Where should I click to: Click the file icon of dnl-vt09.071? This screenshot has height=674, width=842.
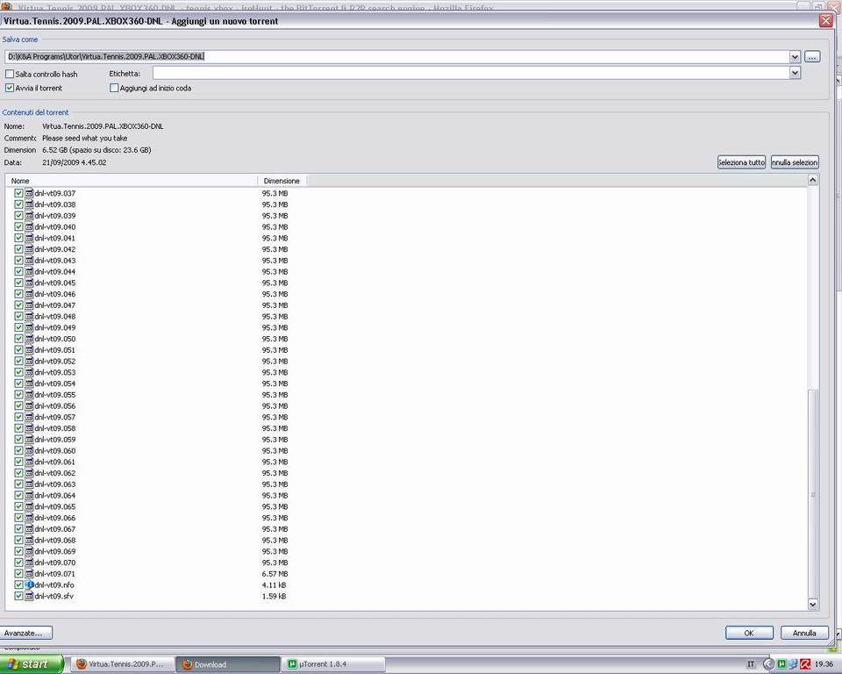[29, 573]
